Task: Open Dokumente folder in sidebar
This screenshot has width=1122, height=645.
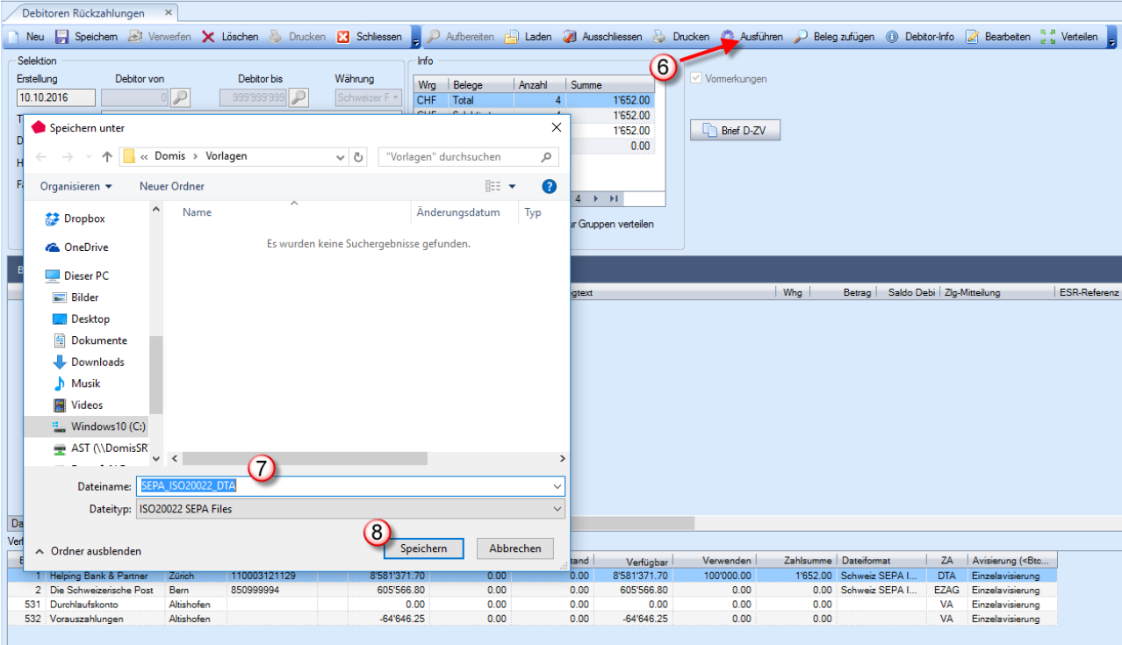Action: 98,340
